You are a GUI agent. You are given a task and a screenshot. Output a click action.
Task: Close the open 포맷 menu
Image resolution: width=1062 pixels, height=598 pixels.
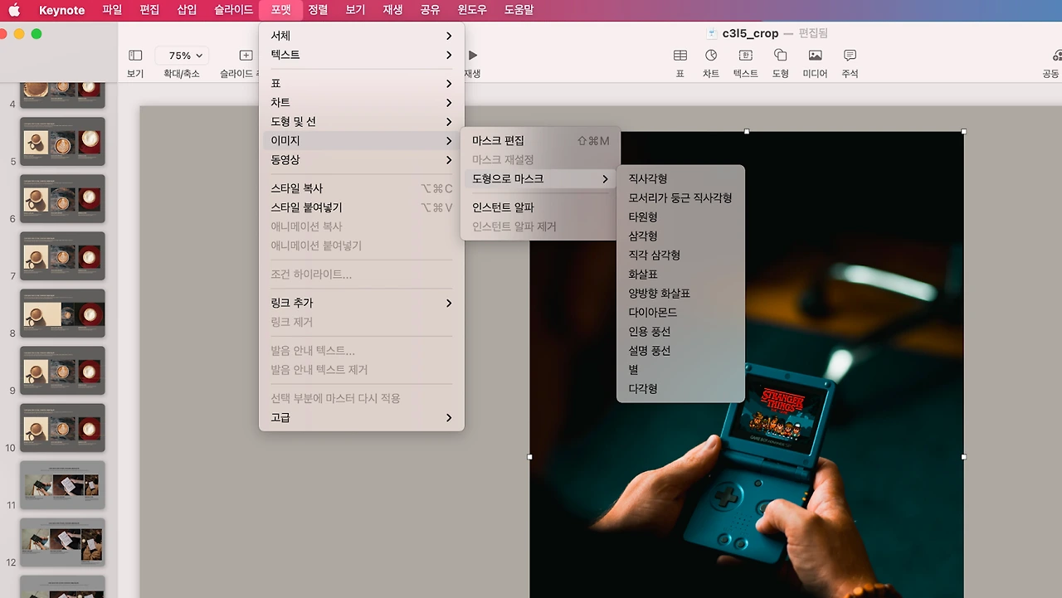[280, 10]
